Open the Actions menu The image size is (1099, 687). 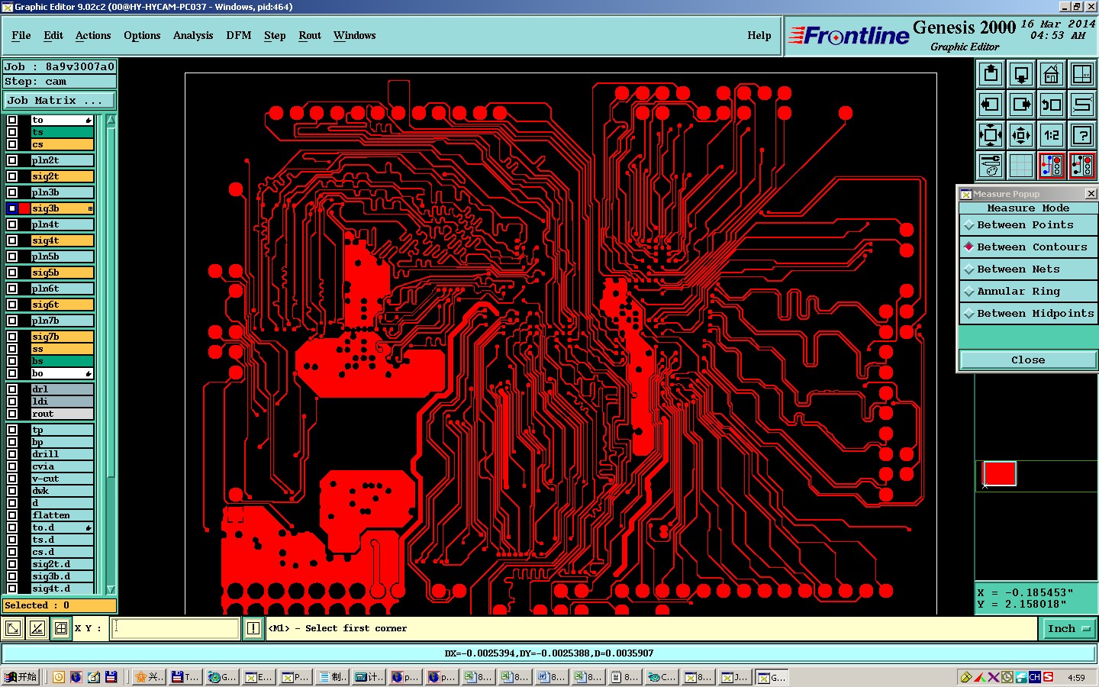[93, 36]
